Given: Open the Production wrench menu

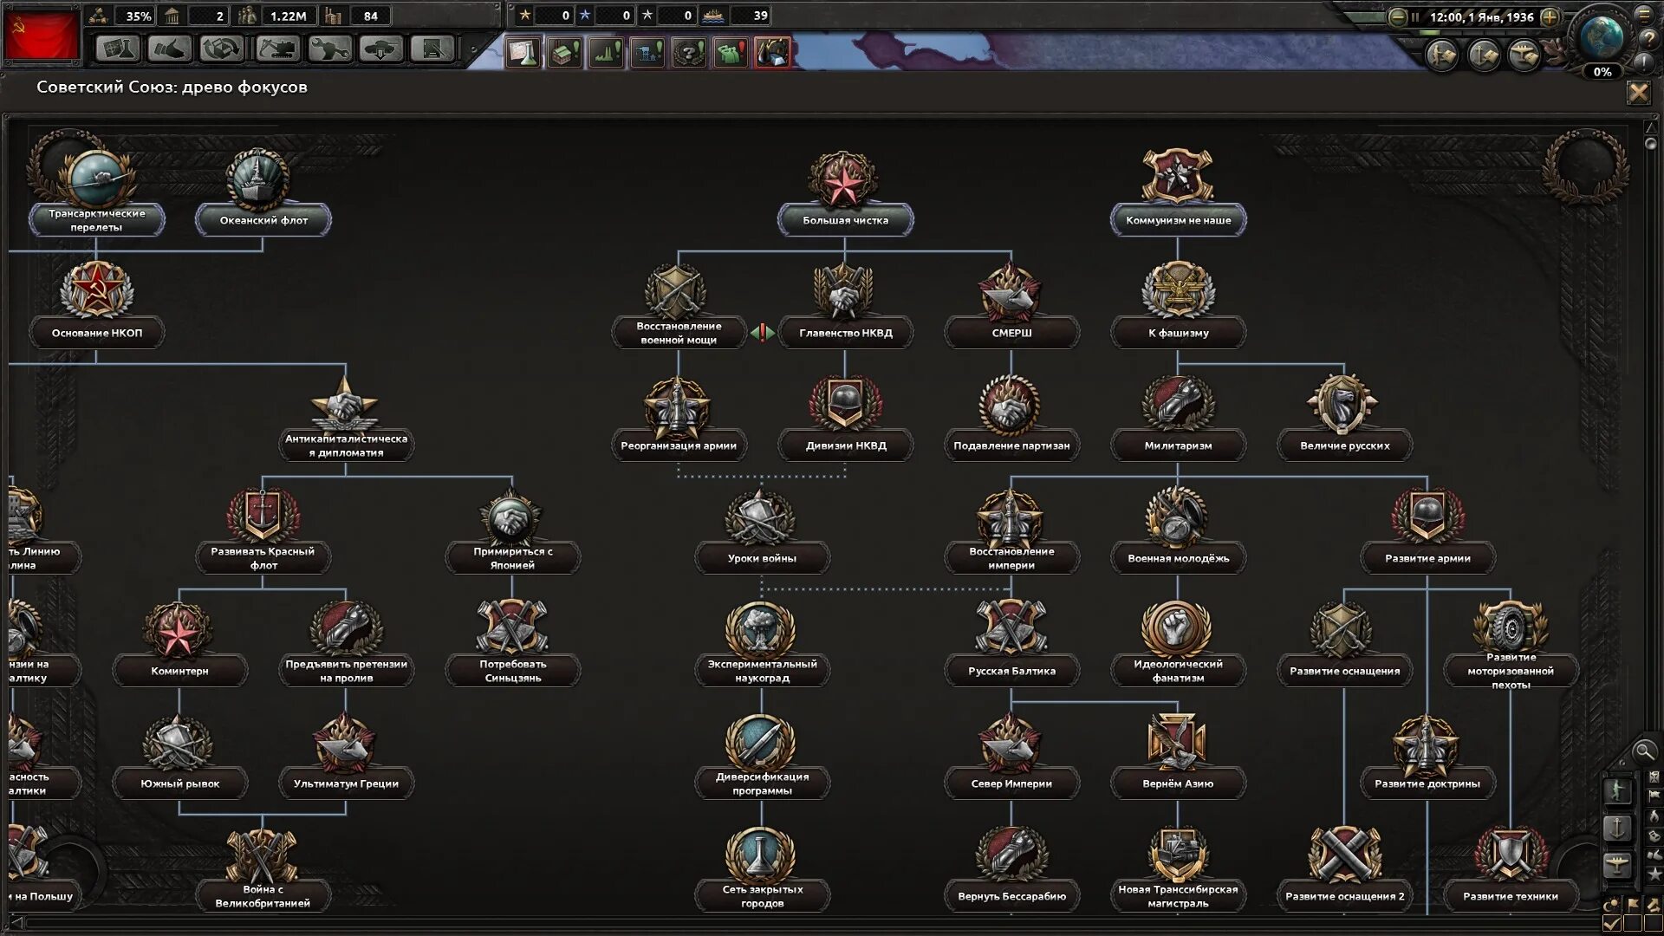Looking at the screenshot, I should (x=329, y=48).
